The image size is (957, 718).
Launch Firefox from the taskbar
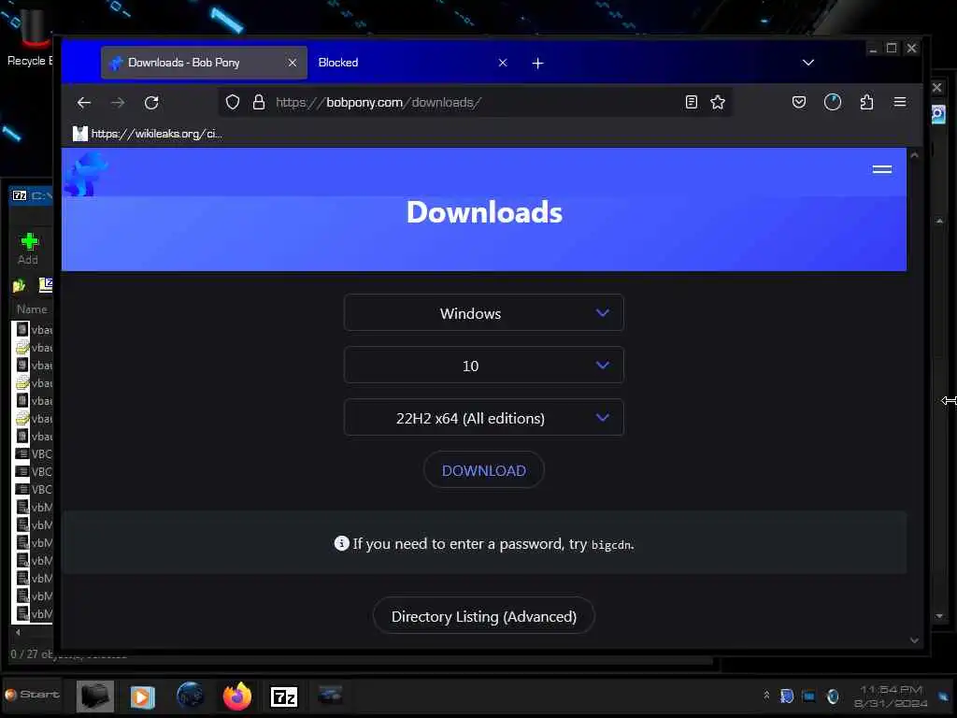236,696
